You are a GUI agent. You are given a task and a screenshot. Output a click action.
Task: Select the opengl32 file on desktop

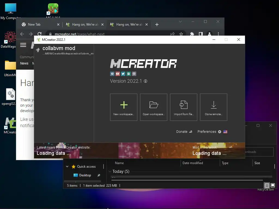point(9,97)
